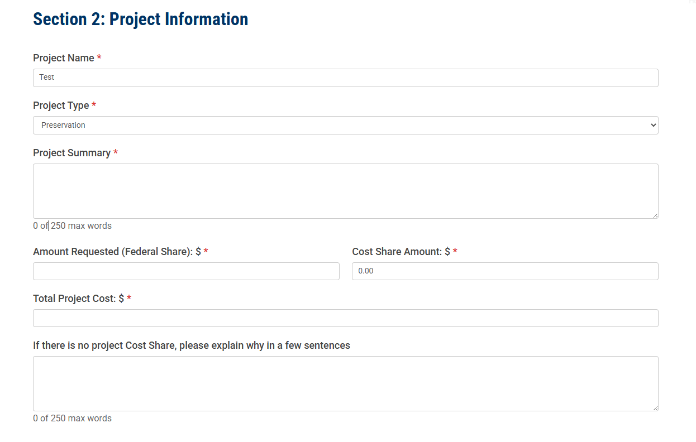The image size is (696, 442).
Task: Click the Amount Requested (Federal Share) label
Action: [117, 252]
